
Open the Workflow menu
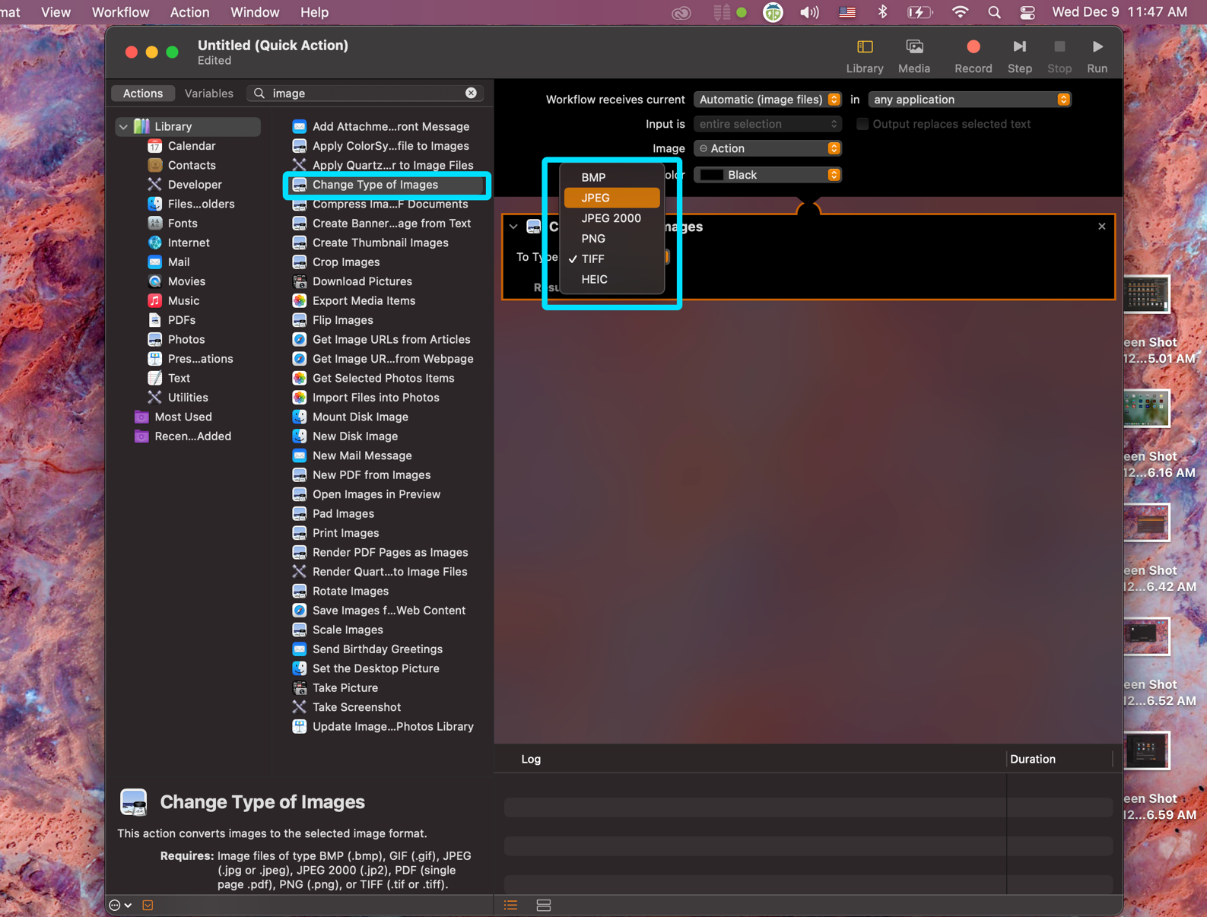tap(120, 12)
